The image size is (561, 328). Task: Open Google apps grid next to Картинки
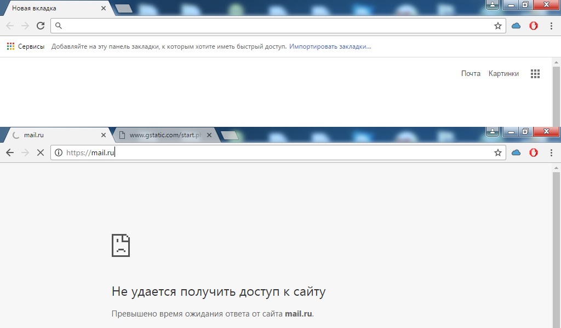click(x=535, y=74)
